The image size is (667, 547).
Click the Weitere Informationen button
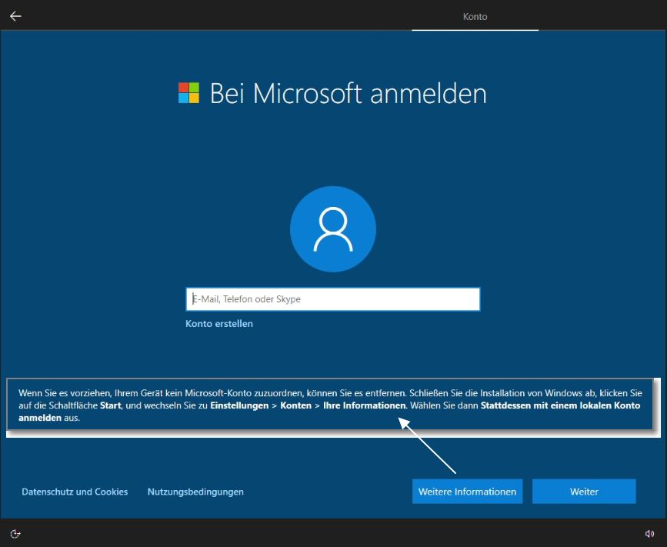click(x=467, y=492)
